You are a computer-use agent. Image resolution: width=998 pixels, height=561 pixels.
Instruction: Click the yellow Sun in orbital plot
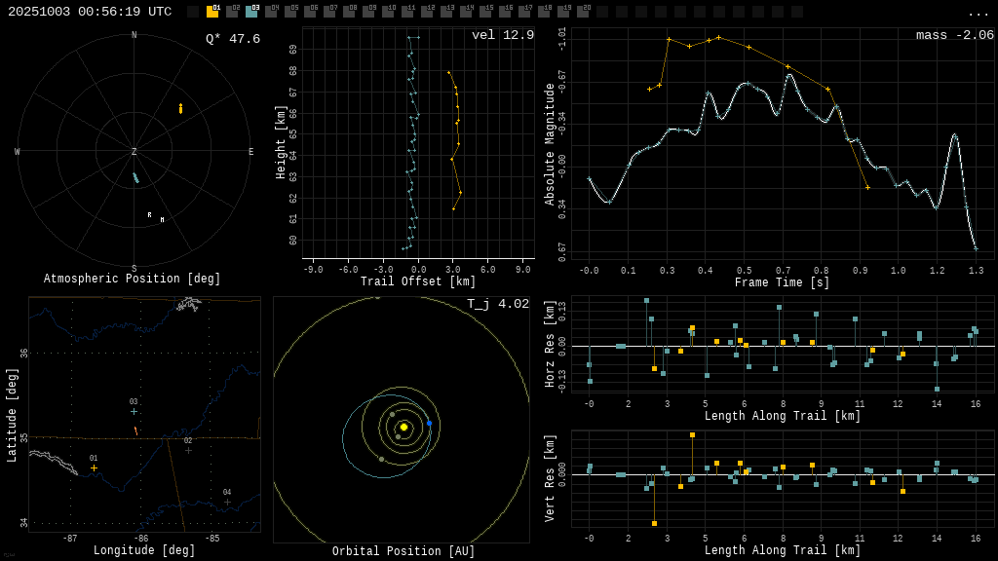point(403,427)
